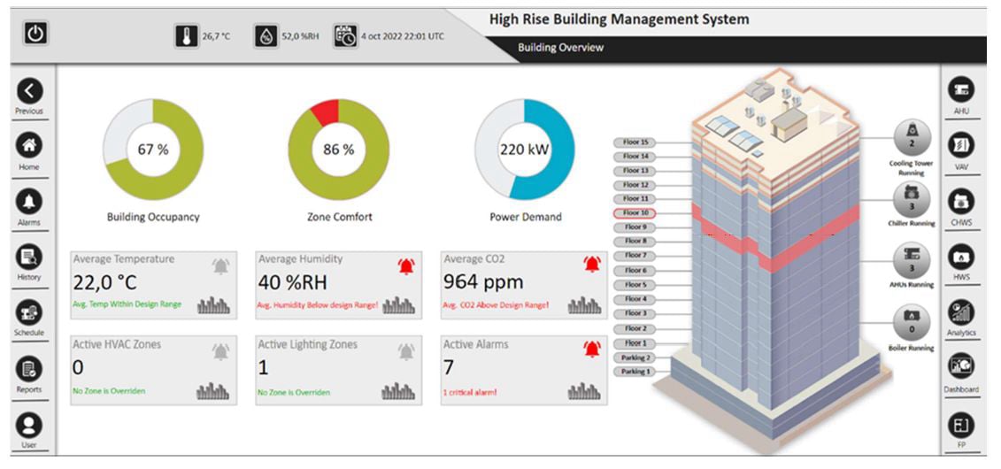Screen dimensions: 1001x469
Task: Open the CHWS chilled water icon
Action: 961,201
